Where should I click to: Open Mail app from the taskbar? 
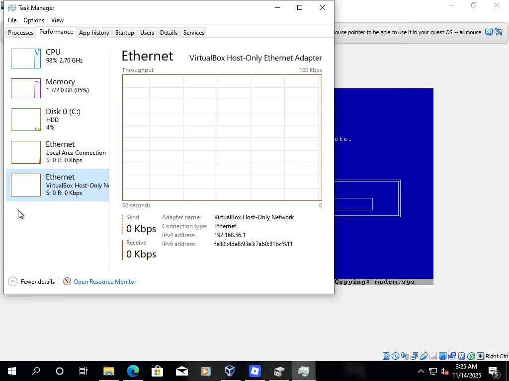coord(182,371)
